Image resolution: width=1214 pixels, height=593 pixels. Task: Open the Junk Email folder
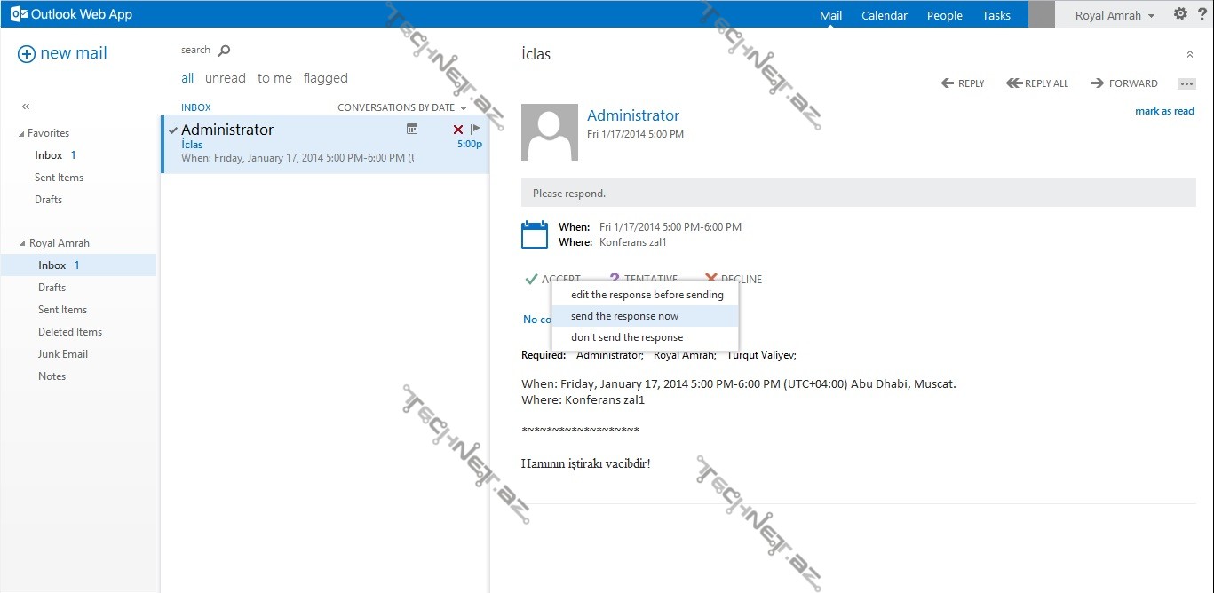coord(63,354)
